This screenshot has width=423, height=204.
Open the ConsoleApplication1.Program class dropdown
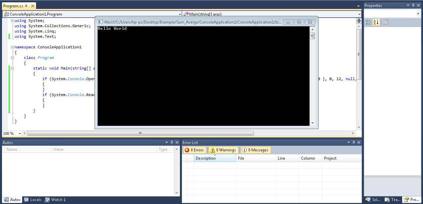180,14
